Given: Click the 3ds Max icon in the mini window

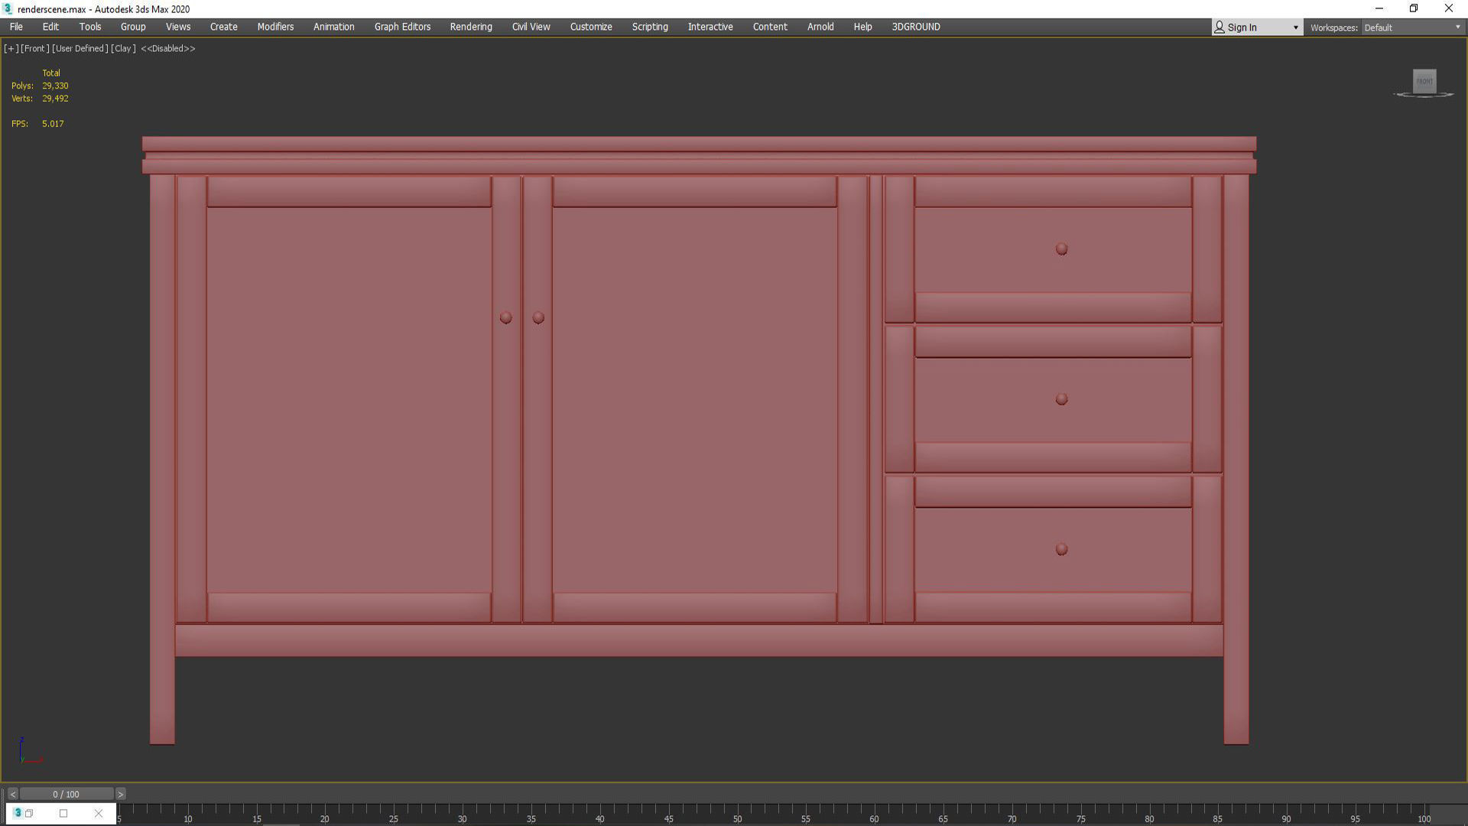Looking at the screenshot, I should click(x=18, y=813).
